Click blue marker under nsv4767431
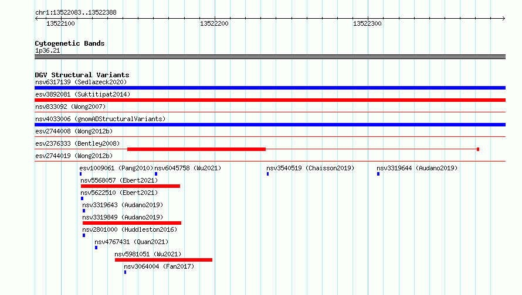 click(96, 248)
